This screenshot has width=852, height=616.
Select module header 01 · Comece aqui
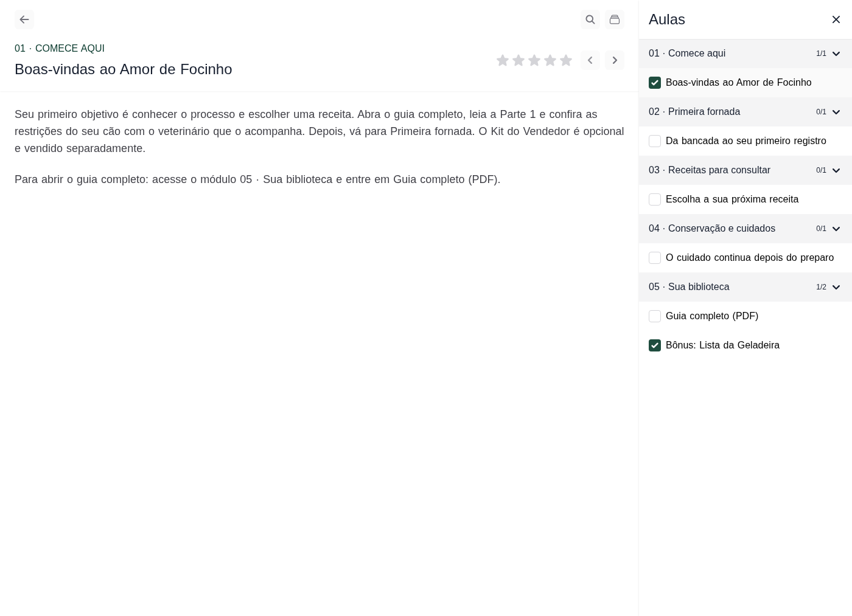(x=745, y=54)
